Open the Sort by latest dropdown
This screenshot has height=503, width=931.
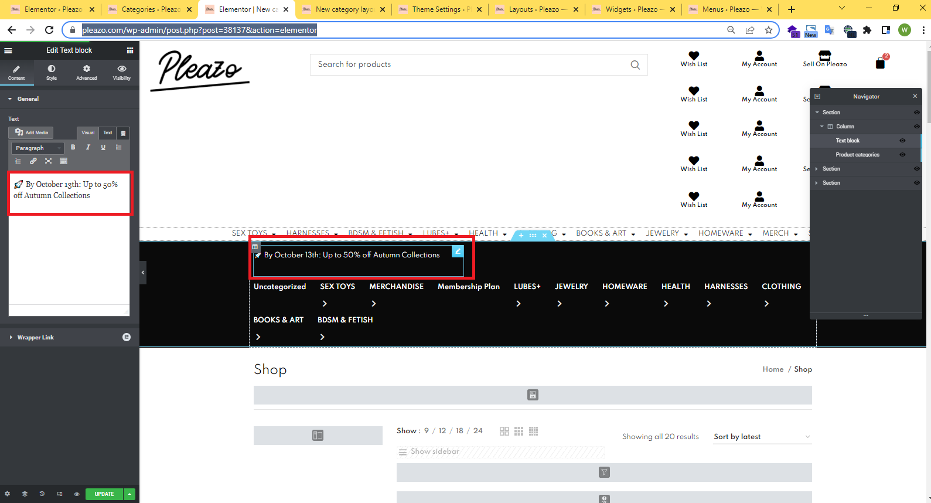click(x=762, y=437)
